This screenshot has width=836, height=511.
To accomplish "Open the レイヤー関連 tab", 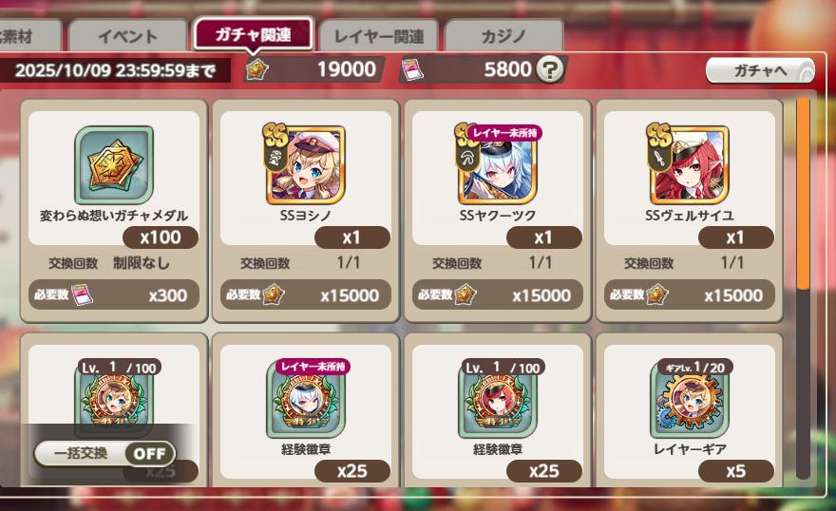I will [378, 36].
